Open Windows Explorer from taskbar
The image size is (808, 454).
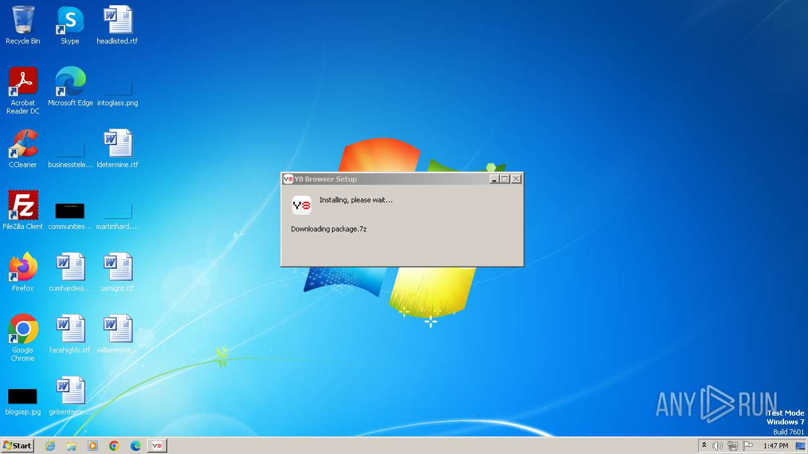click(x=71, y=446)
